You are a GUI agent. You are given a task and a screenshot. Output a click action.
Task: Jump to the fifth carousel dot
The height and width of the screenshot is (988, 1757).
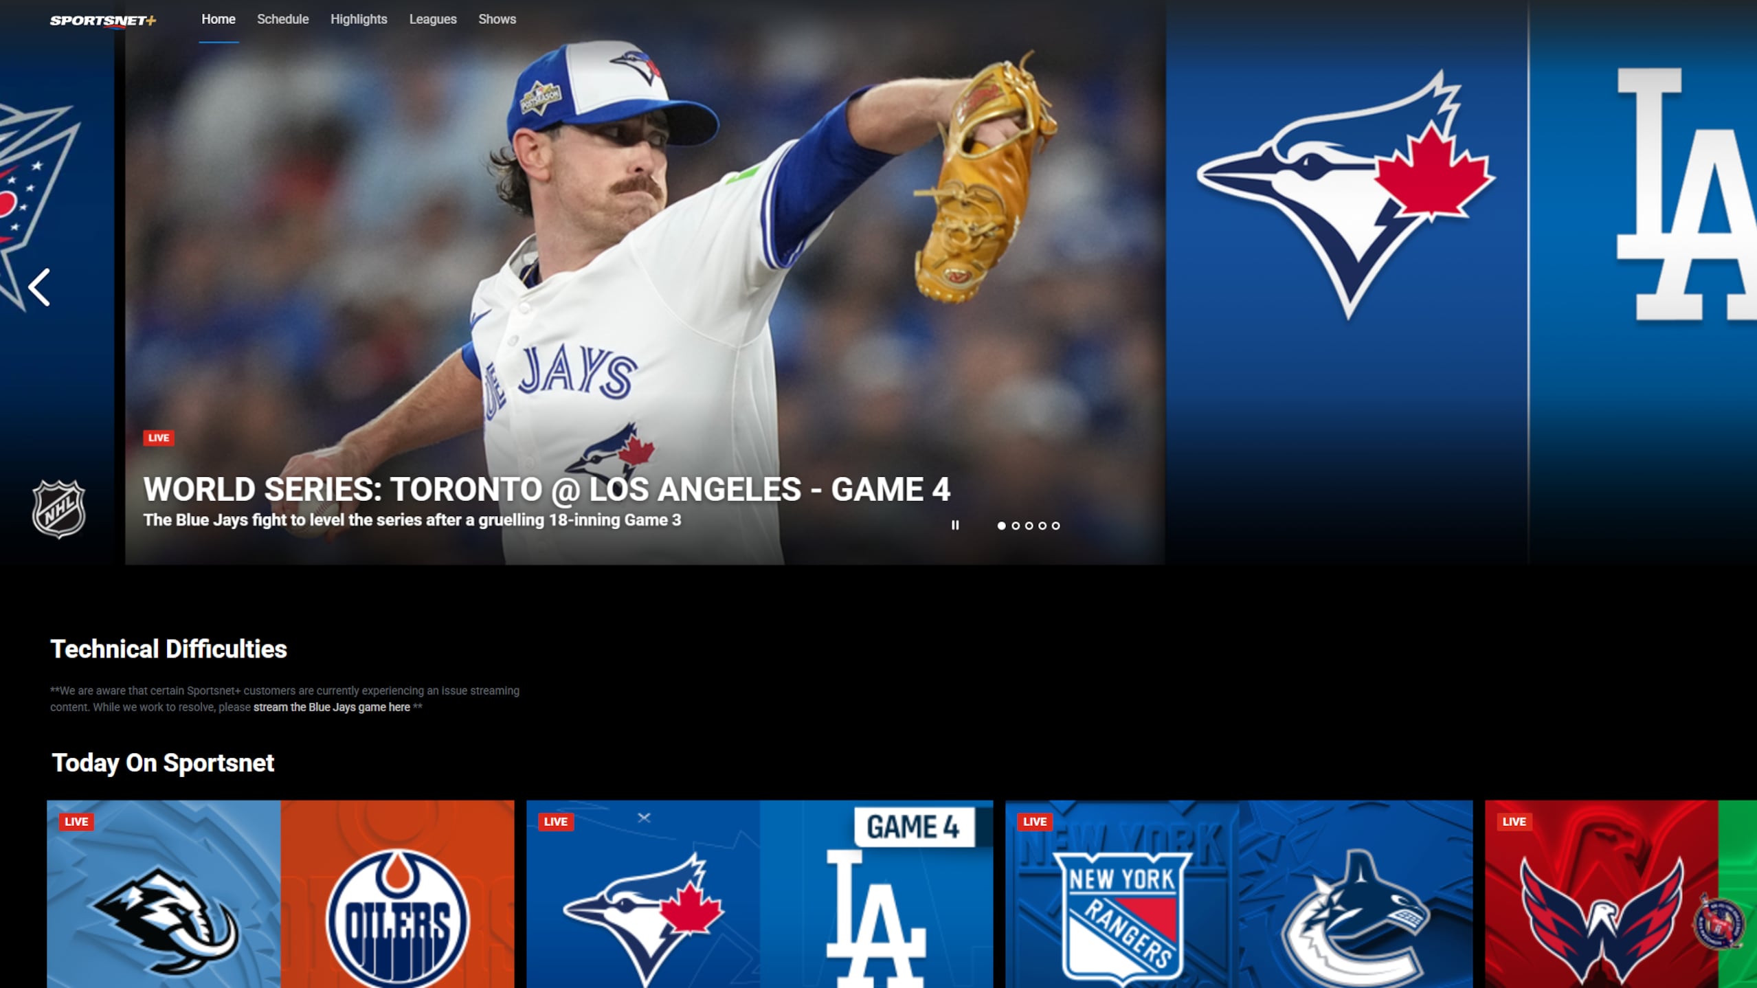(1056, 526)
